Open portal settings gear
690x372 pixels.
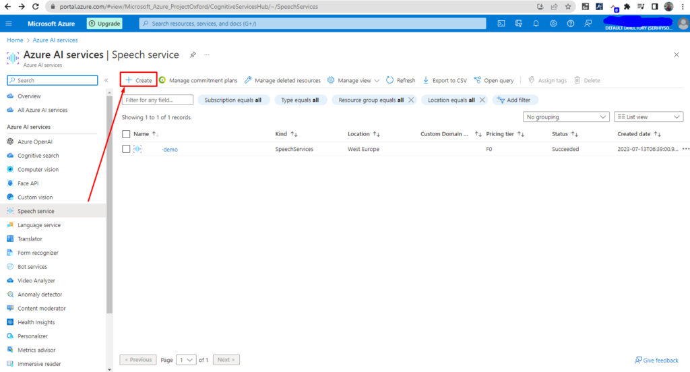click(553, 24)
